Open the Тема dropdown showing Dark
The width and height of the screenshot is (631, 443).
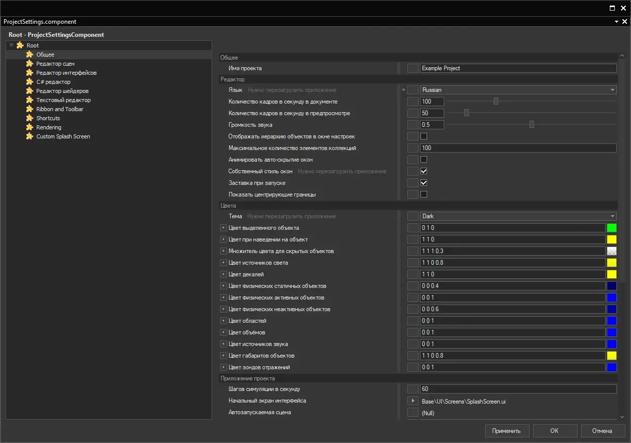518,216
